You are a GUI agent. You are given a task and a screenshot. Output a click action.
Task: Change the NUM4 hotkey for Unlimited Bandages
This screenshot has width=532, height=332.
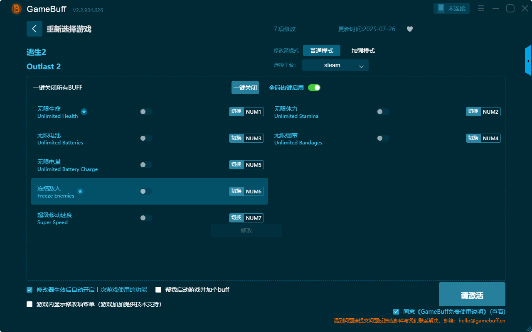coord(483,138)
